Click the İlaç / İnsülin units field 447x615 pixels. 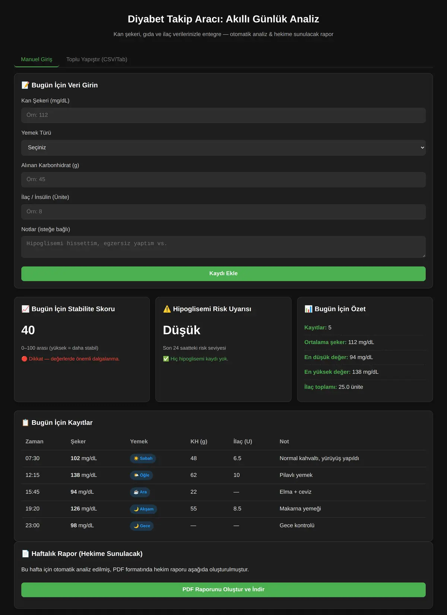(223, 212)
